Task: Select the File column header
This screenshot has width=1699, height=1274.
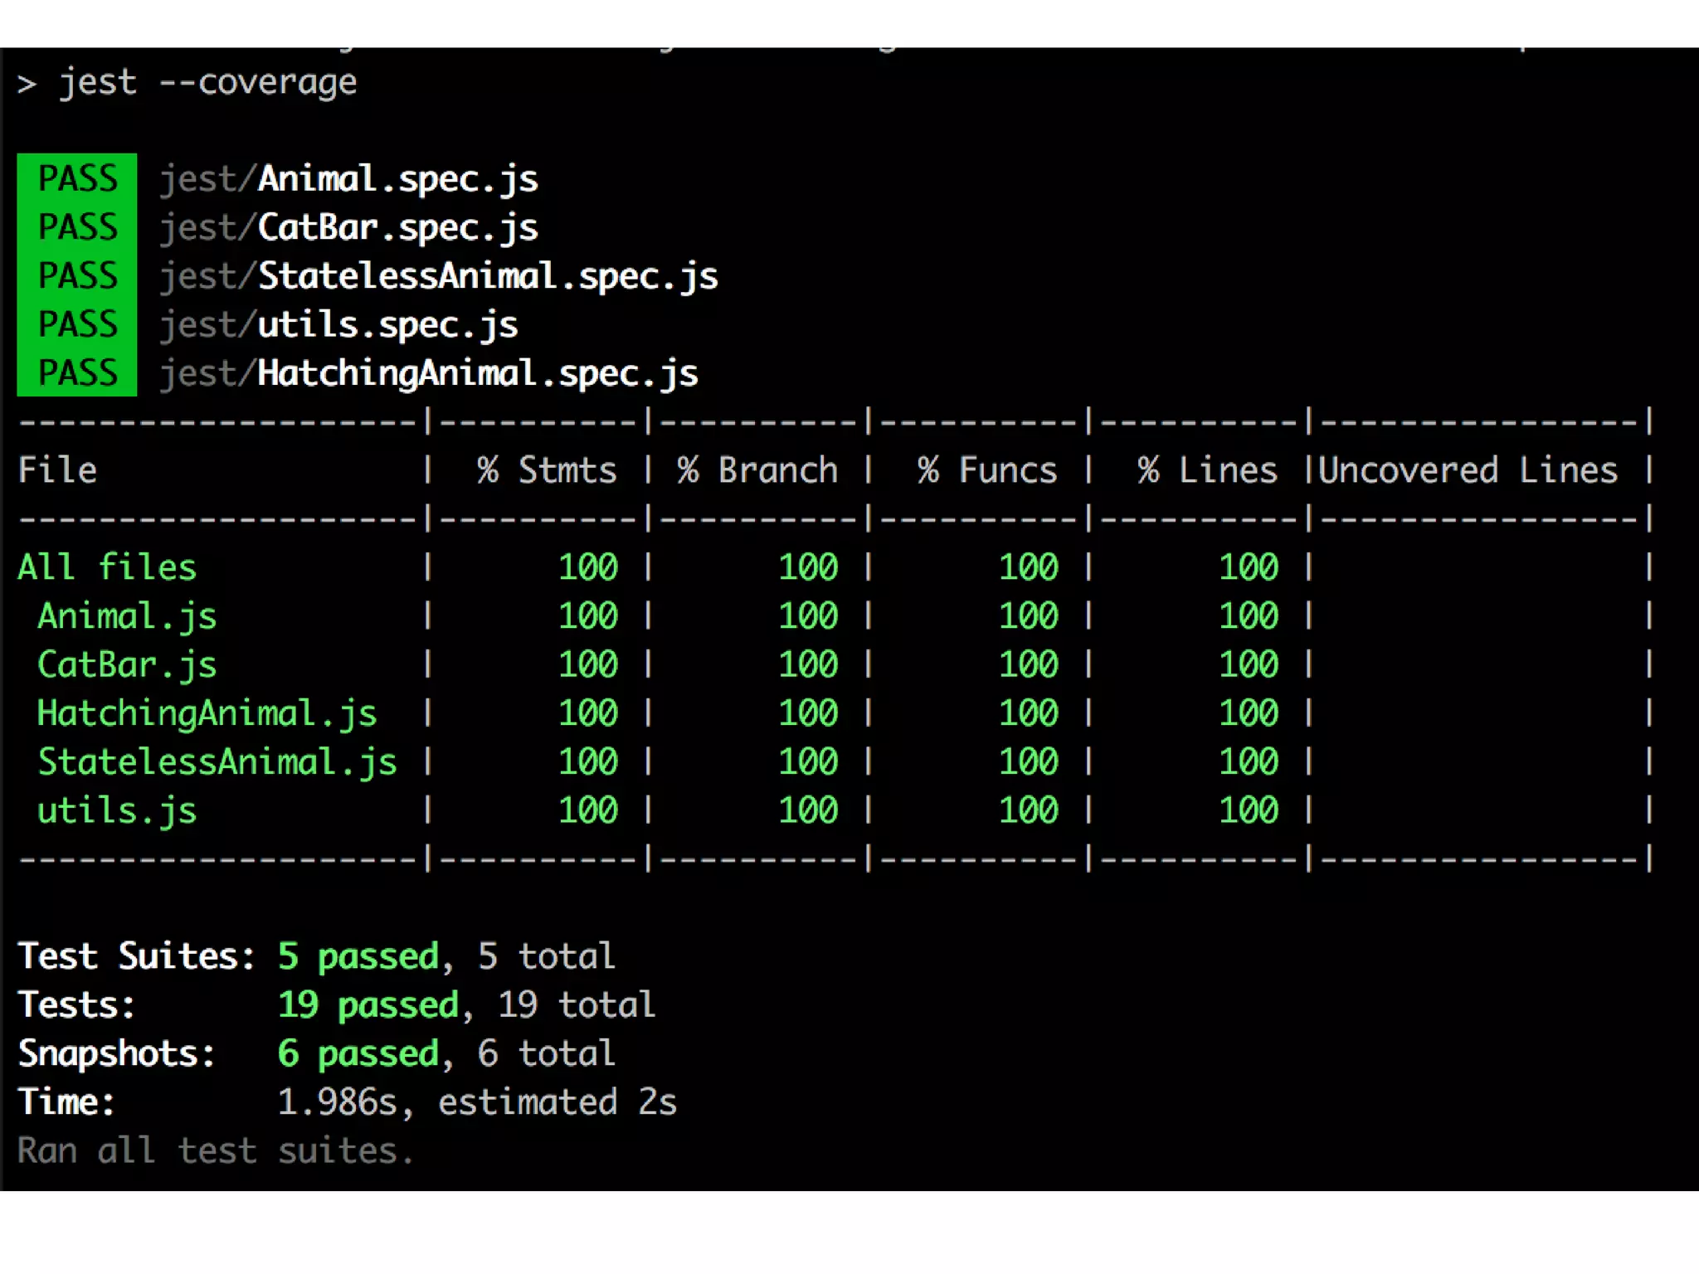Action: coord(57,470)
